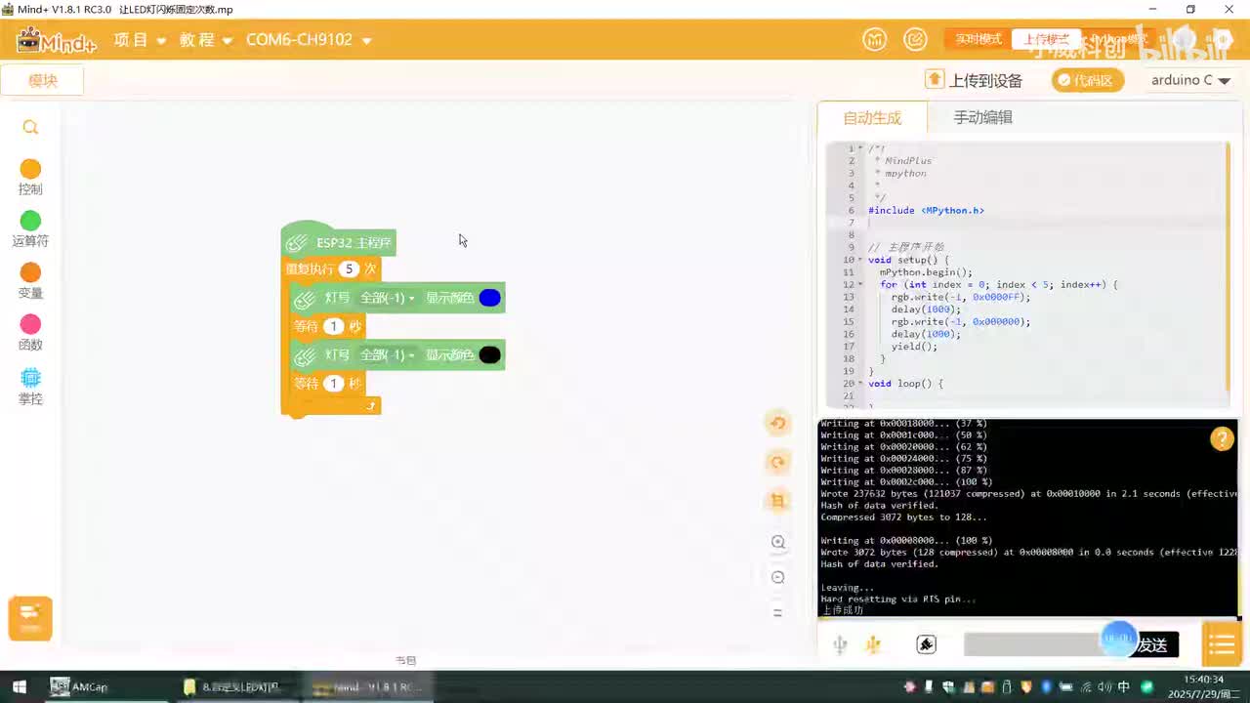This screenshot has height=703, width=1250.
Task: Select the 控制 block category
Action: tap(30, 178)
